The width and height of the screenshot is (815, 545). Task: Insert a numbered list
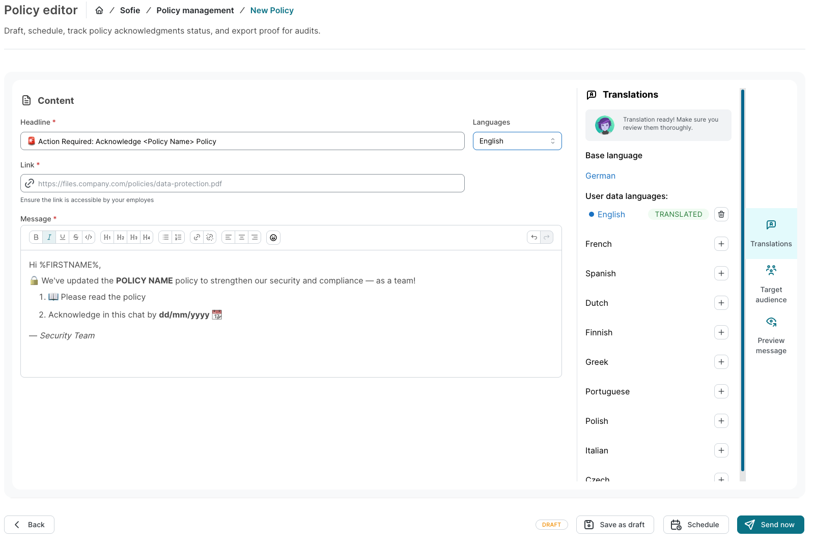[x=178, y=237]
